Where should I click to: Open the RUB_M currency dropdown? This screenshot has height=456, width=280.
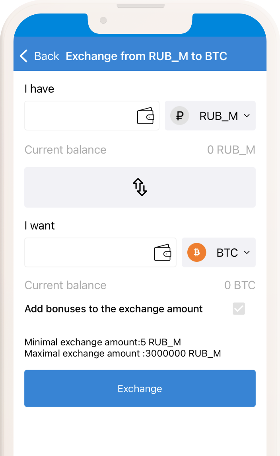click(x=218, y=116)
